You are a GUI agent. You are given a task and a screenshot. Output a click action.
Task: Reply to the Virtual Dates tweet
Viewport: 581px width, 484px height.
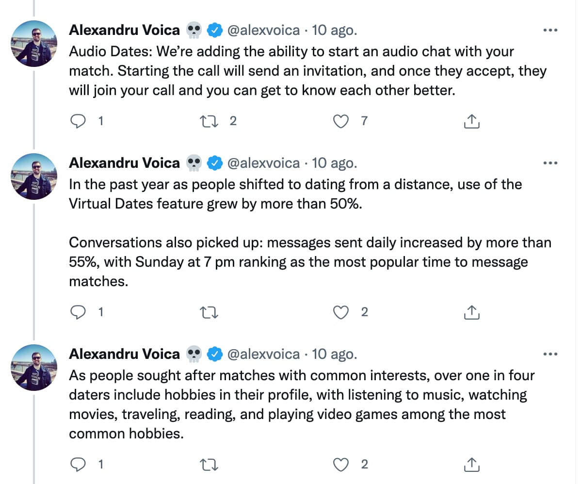coord(78,313)
